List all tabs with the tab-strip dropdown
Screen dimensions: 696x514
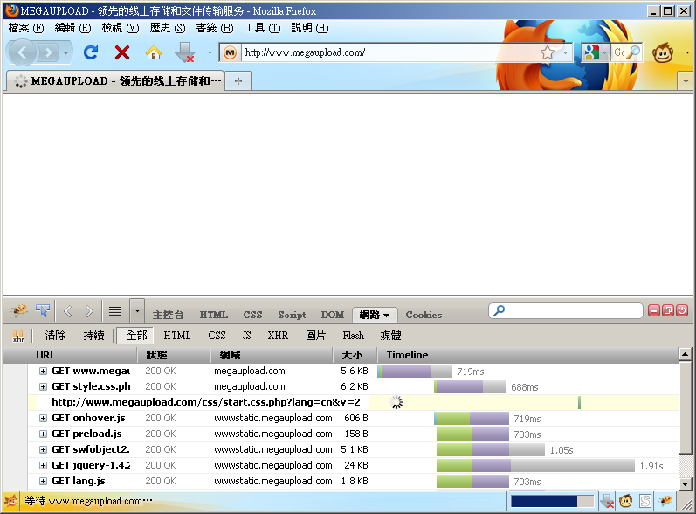tap(686, 81)
